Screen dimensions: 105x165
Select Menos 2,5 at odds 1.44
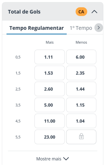tap(81, 89)
